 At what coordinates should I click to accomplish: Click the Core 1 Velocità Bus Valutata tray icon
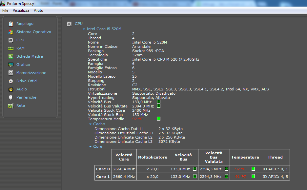[226, 176]
